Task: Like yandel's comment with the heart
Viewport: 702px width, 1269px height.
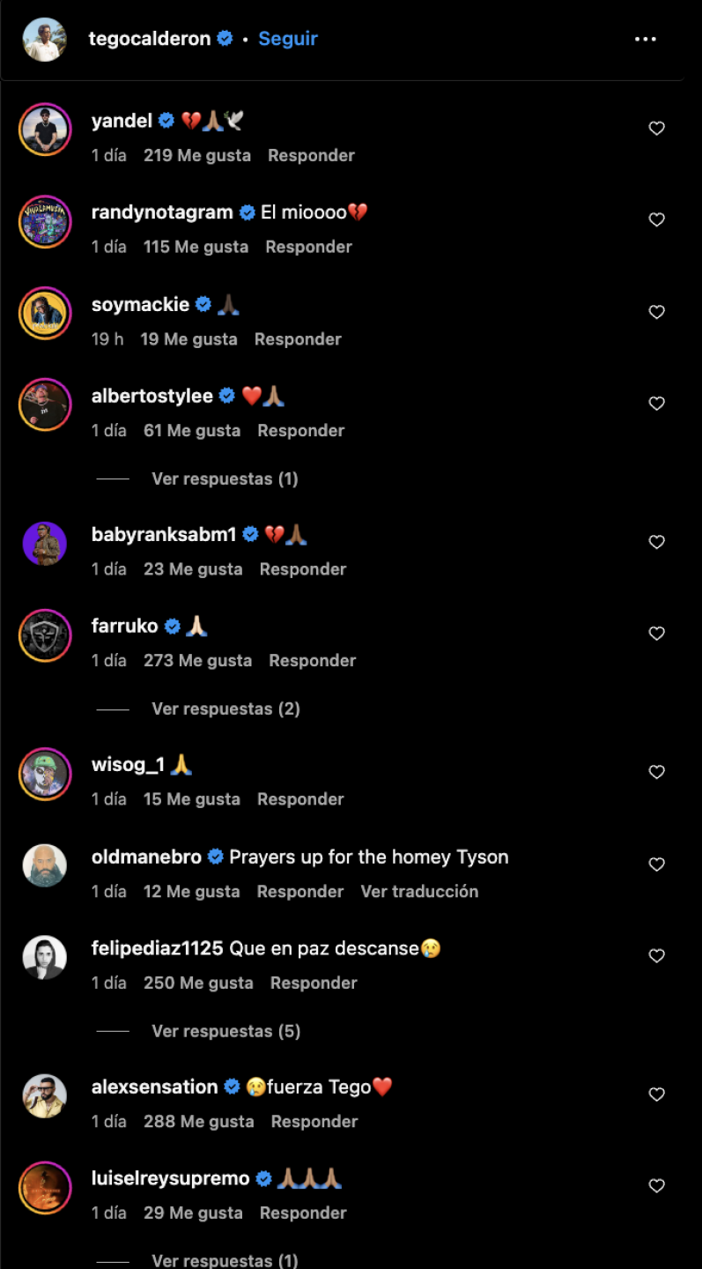Action: pyautogui.click(x=656, y=129)
